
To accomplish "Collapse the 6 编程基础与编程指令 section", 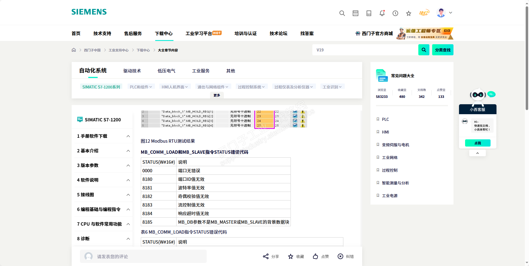I will 128,209.
